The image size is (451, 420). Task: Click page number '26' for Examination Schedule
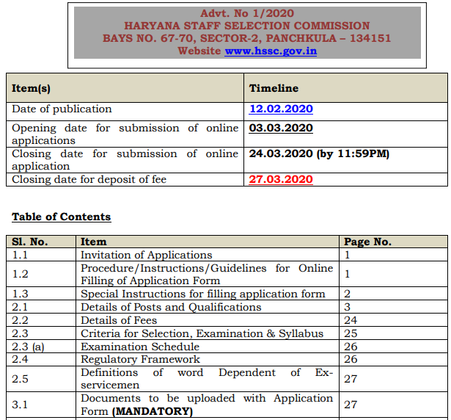point(351,347)
